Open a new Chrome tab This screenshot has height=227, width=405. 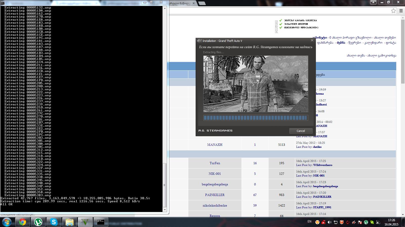tap(202, 4)
